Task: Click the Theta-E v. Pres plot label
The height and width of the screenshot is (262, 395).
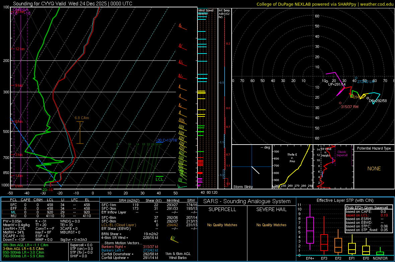Action: pos(292,158)
